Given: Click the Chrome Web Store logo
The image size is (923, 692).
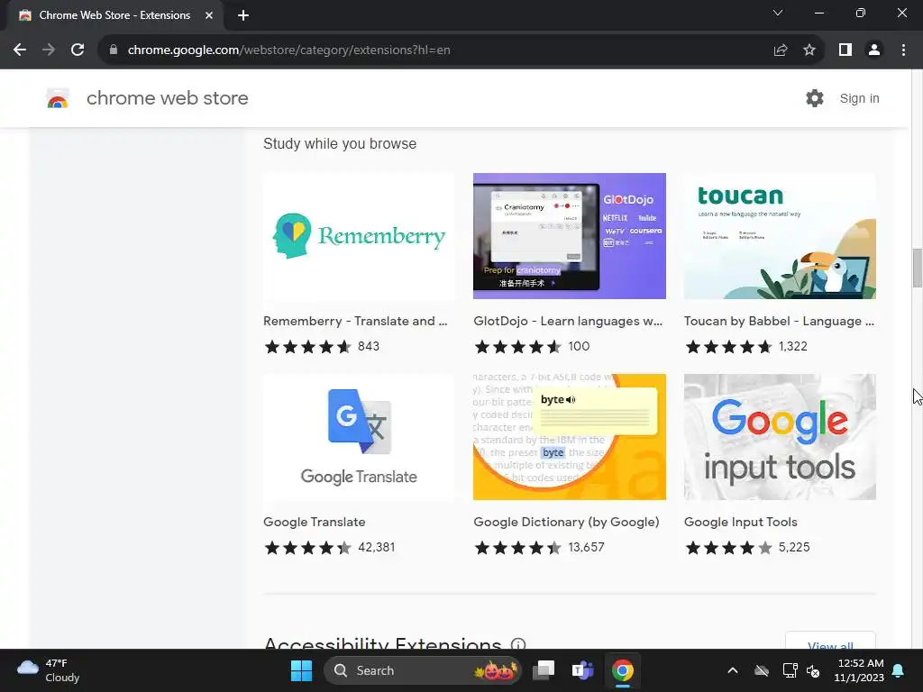Looking at the screenshot, I should click(58, 98).
